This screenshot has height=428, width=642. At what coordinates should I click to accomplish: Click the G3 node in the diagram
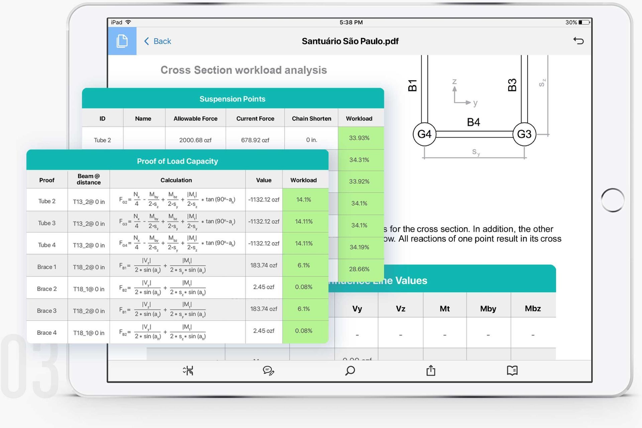(x=524, y=134)
